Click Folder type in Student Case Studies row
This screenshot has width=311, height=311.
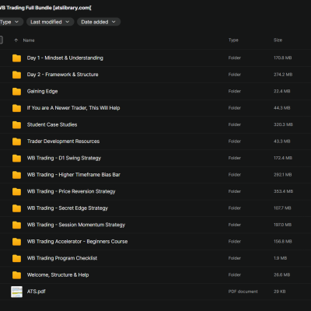point(235,124)
